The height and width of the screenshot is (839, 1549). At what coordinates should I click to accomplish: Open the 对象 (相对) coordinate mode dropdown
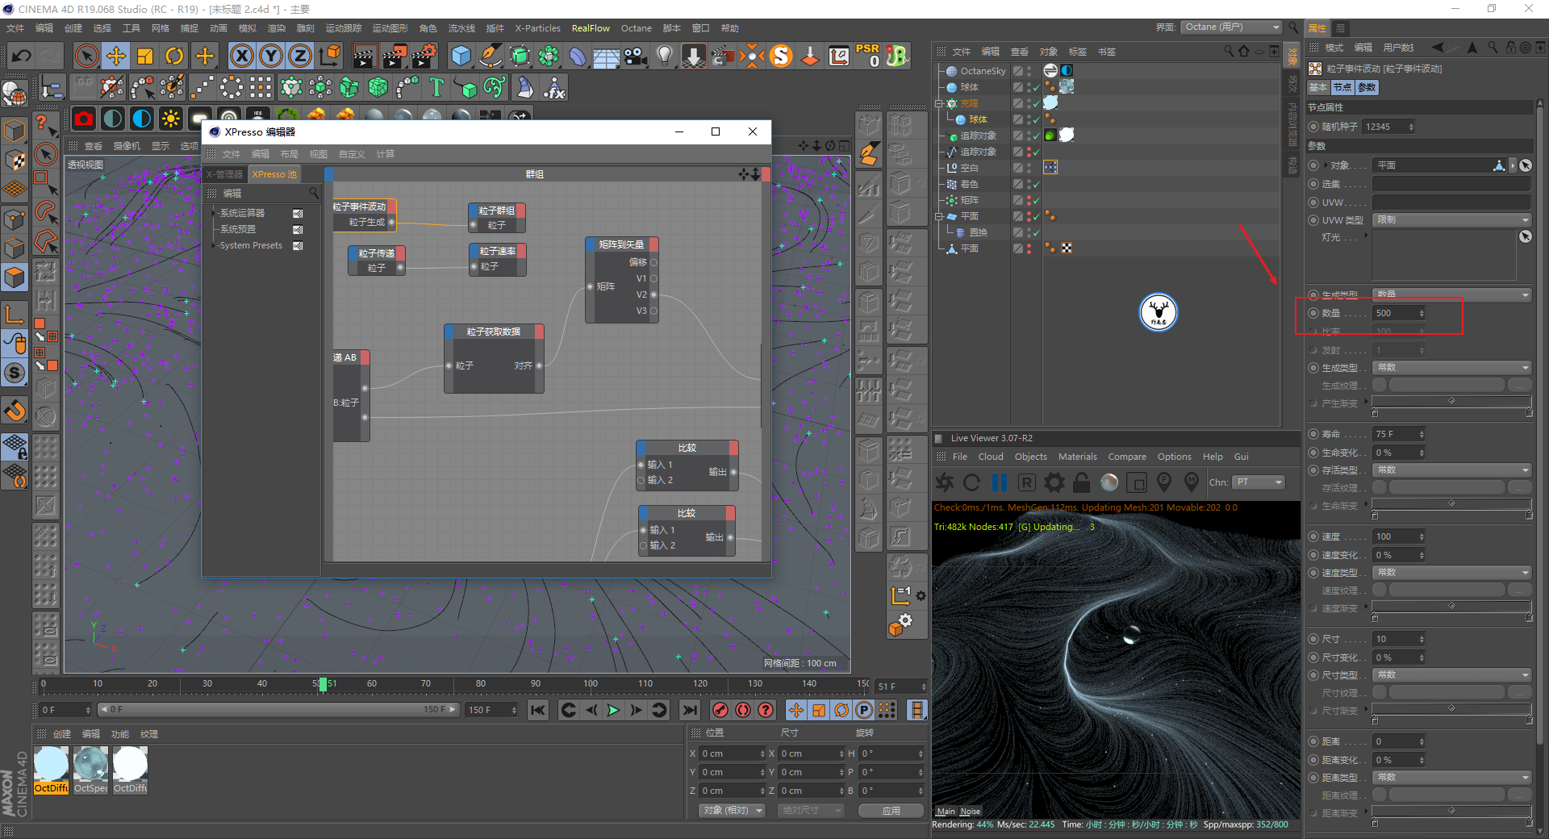pos(732,810)
